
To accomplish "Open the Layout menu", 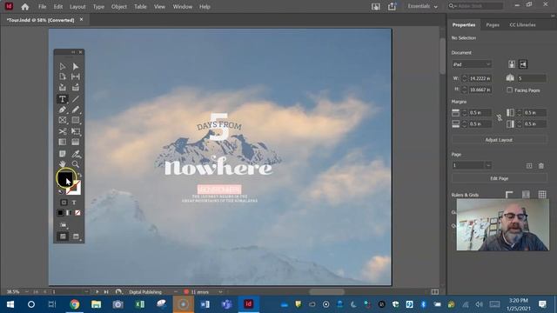I will pyautogui.click(x=77, y=7).
